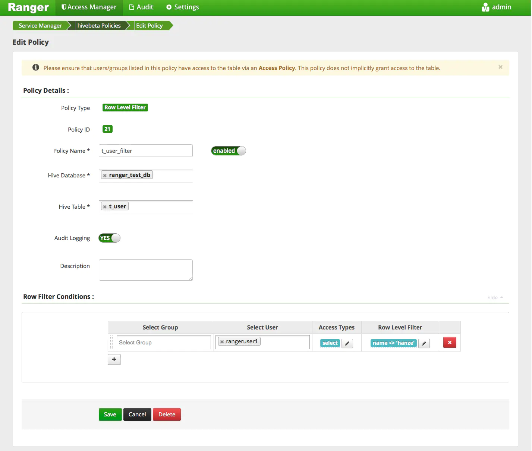Hide the Row Filter Conditions section
This screenshot has height=451, width=532.
pyautogui.click(x=495, y=297)
